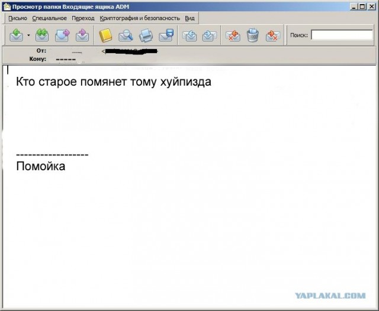Forward the message using the open-envelope arrow icon

pyautogui.click(x=62, y=35)
